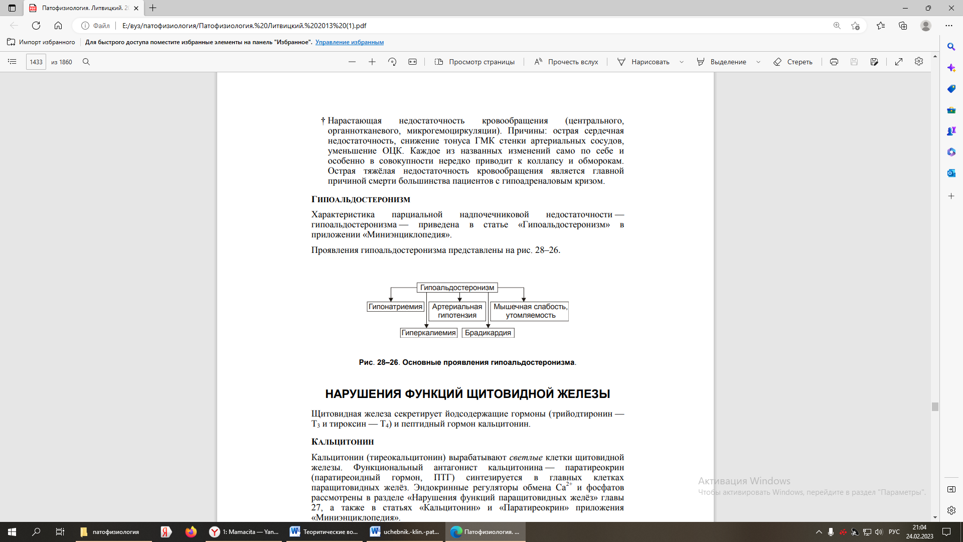
Task: Rotate the PDF page icon
Action: [x=392, y=62]
